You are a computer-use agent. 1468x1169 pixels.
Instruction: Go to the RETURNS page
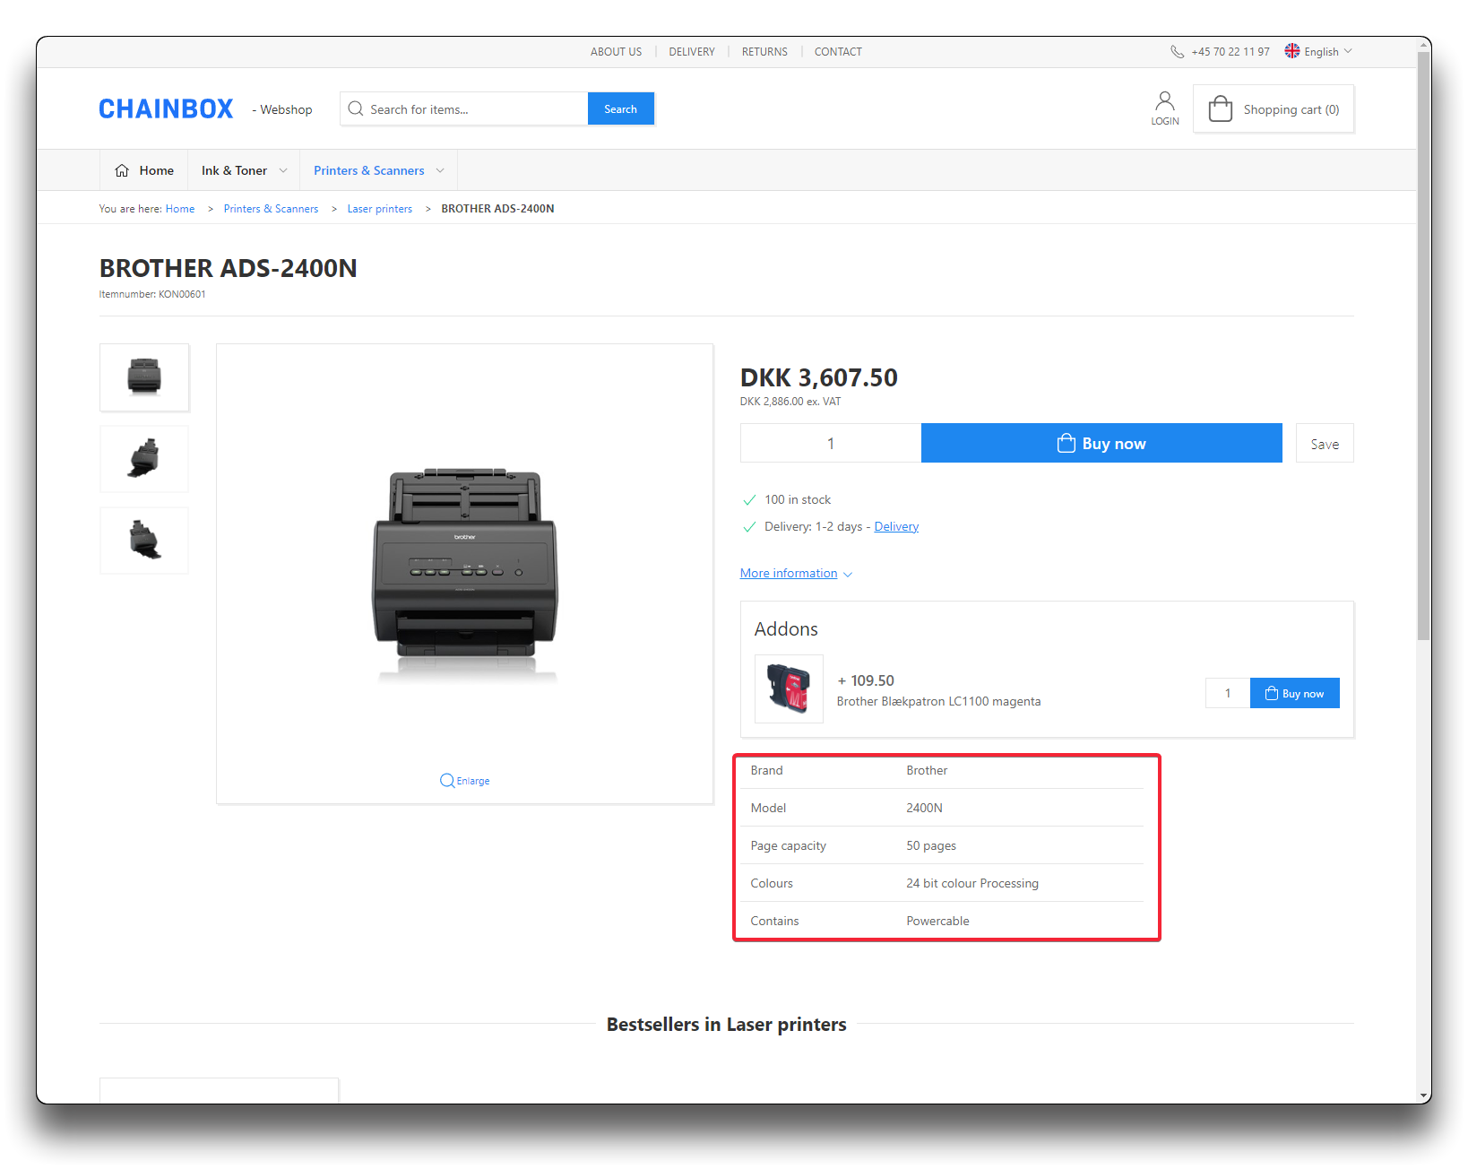pyautogui.click(x=764, y=52)
